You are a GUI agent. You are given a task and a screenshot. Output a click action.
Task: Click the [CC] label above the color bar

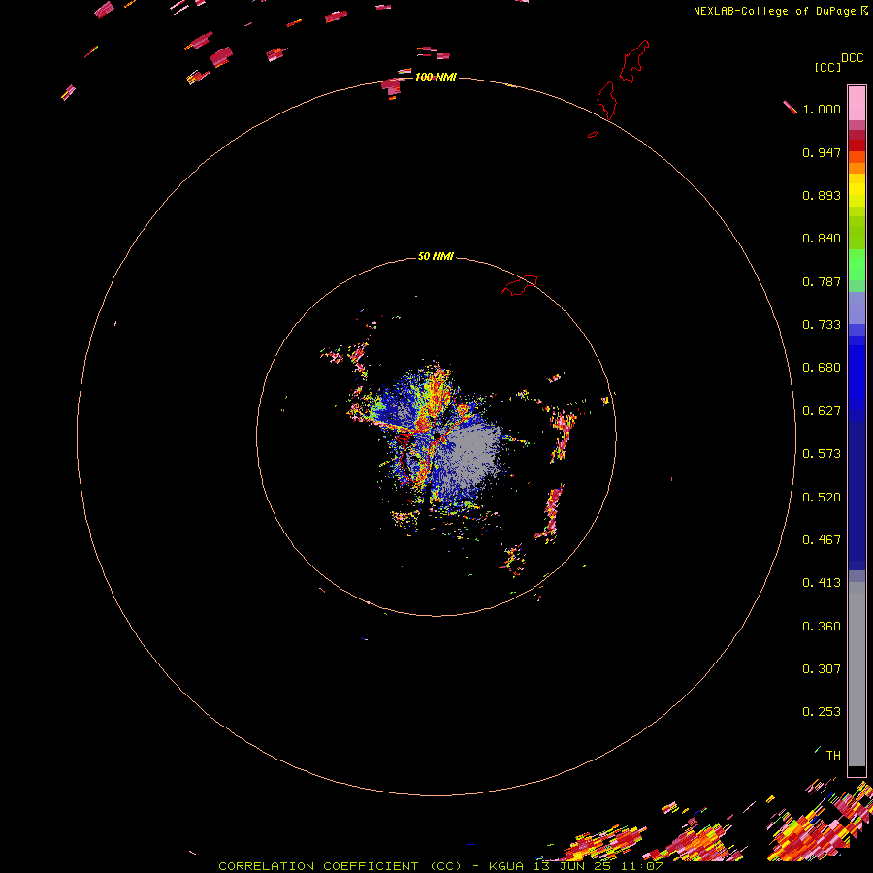827,67
